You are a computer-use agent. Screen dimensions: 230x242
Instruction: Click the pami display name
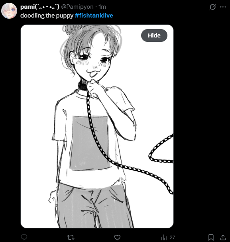[40, 7]
